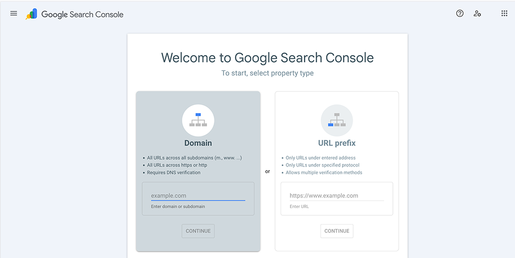Click 'Only URLs under specified protocol' text
The width and height of the screenshot is (515, 258).
pyautogui.click(x=322, y=165)
